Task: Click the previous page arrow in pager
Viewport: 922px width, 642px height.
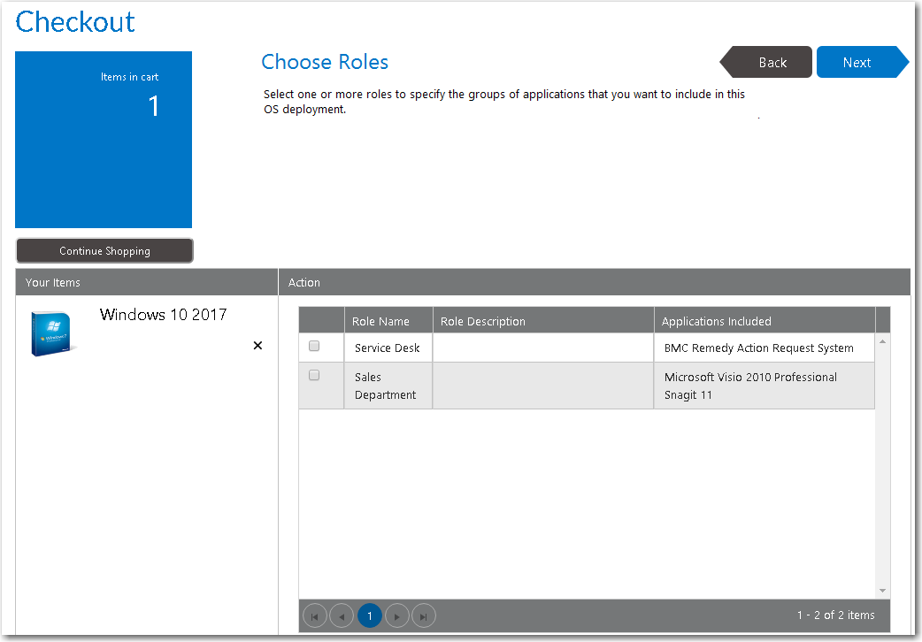Action: pos(342,615)
